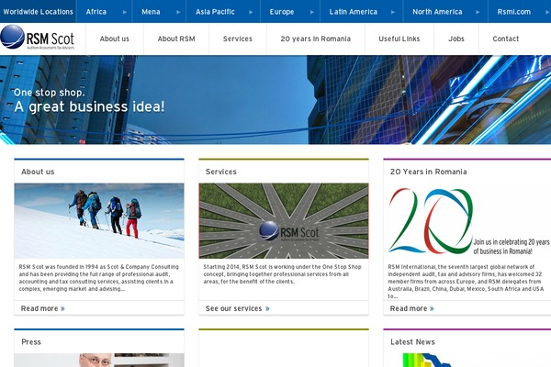The height and width of the screenshot is (367, 551).
Task: Open Services in main navigation
Action: click(x=238, y=39)
